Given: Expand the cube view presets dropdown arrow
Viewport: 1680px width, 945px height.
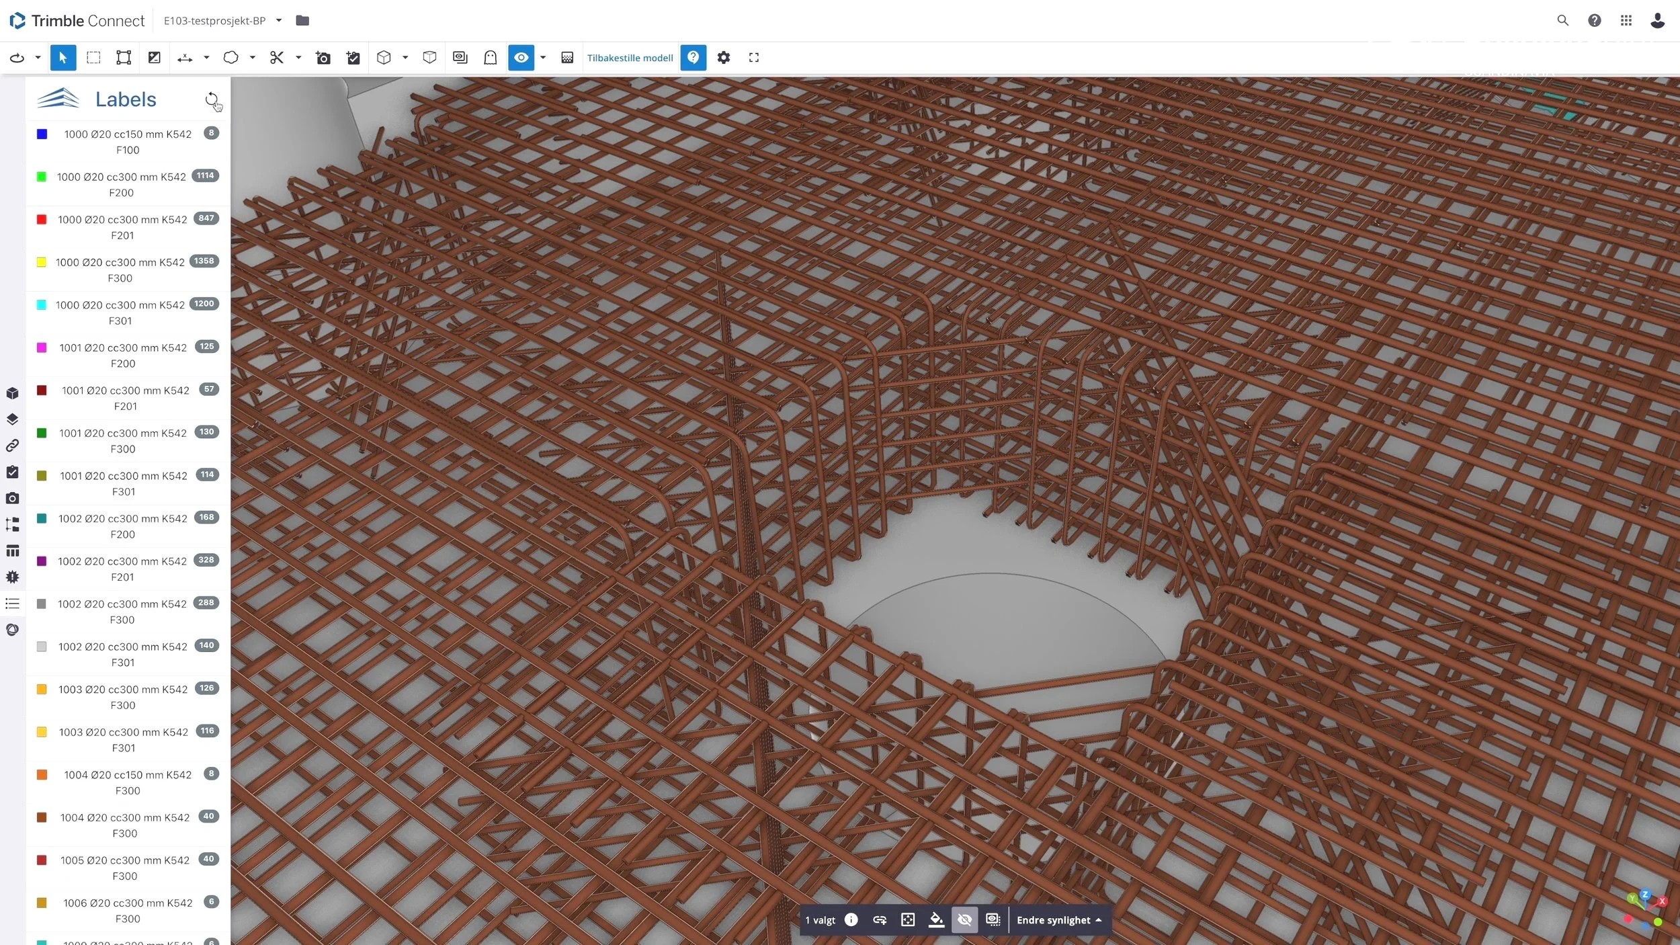Looking at the screenshot, I should 405,58.
